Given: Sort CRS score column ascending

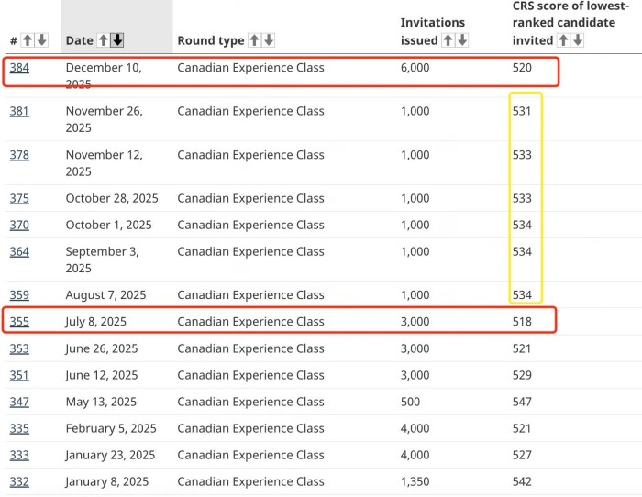Looking at the screenshot, I should point(564,40).
